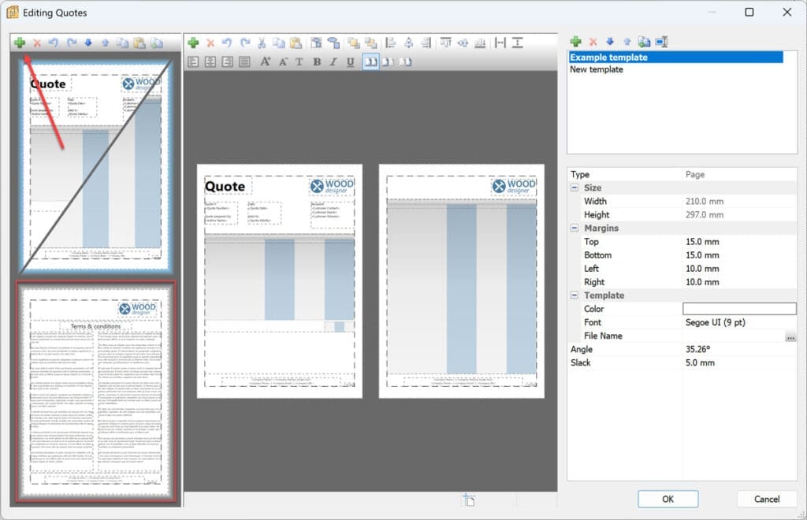Toggle bold text formatting

coord(317,62)
